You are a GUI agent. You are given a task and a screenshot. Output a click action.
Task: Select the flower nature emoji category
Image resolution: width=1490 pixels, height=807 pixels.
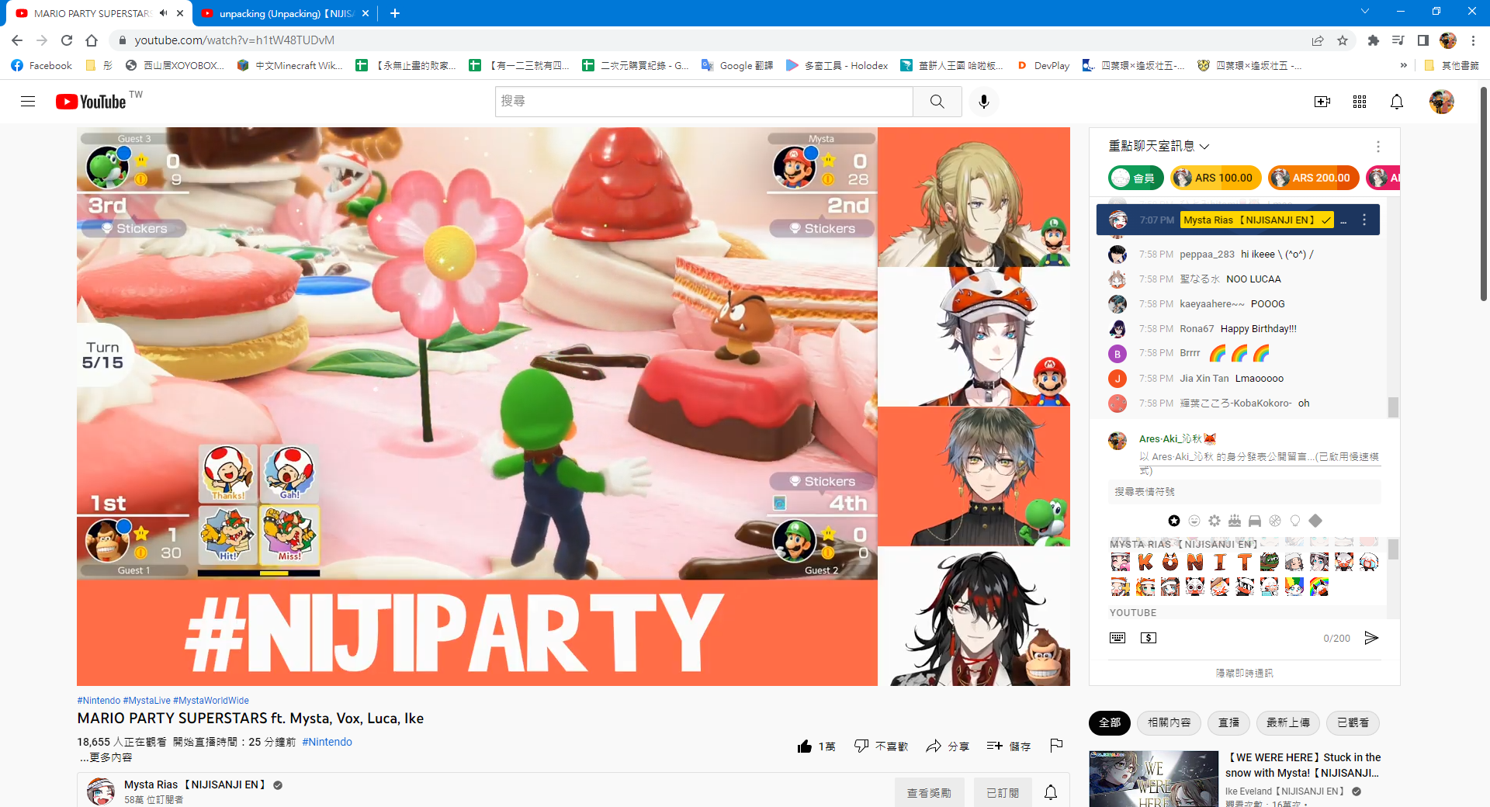coord(1215,521)
